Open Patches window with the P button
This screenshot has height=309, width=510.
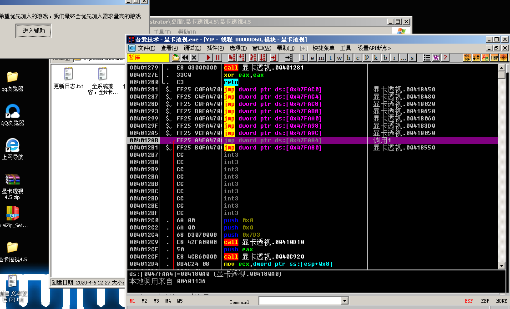pyautogui.click(x=367, y=58)
